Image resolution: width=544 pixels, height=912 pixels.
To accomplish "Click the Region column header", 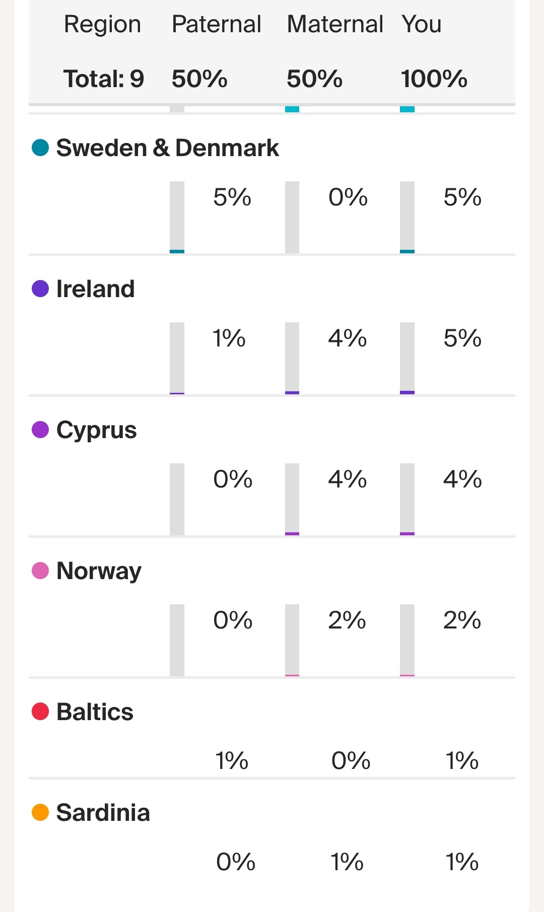I will tap(102, 24).
